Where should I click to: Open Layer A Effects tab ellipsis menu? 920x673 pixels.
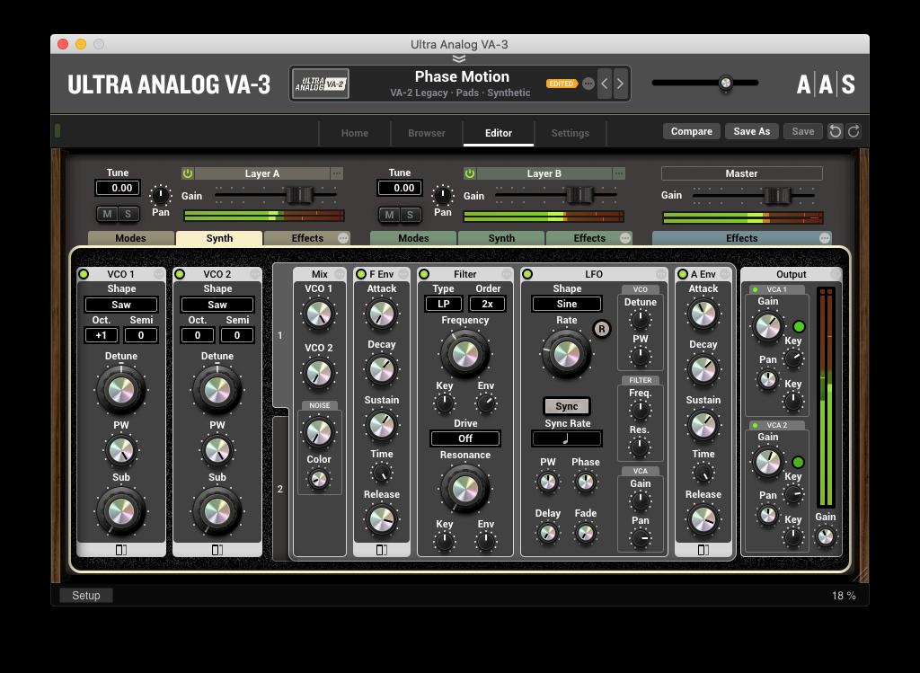[x=343, y=237]
